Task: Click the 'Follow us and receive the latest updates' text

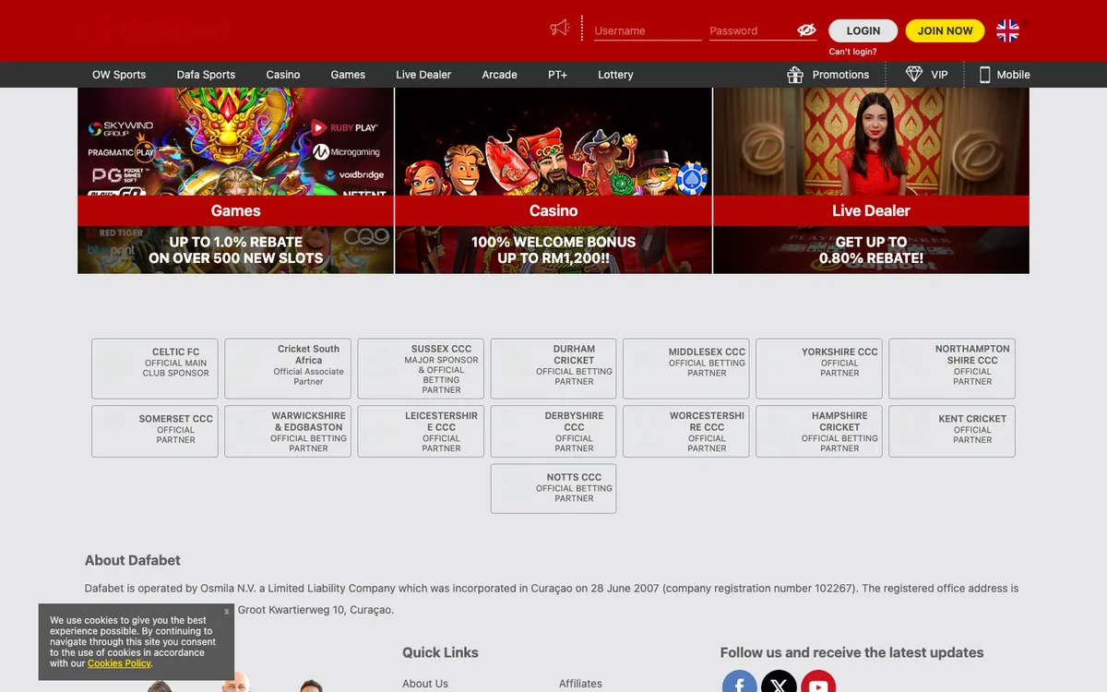Action: tap(851, 652)
